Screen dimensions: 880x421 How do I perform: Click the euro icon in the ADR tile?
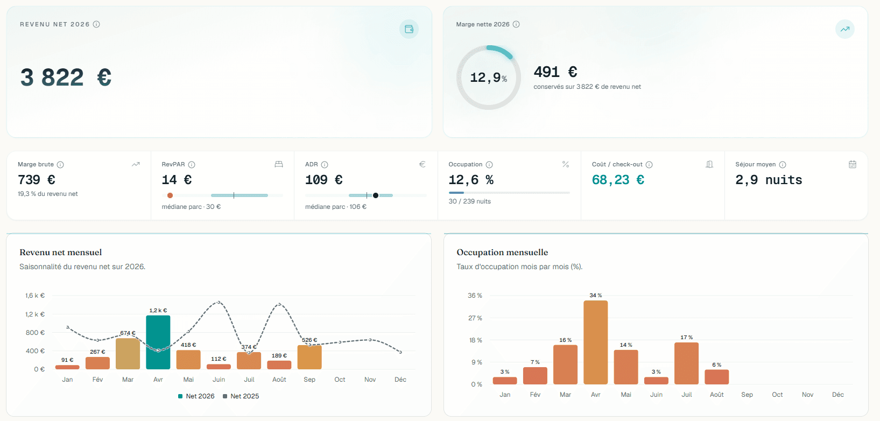coord(423,164)
